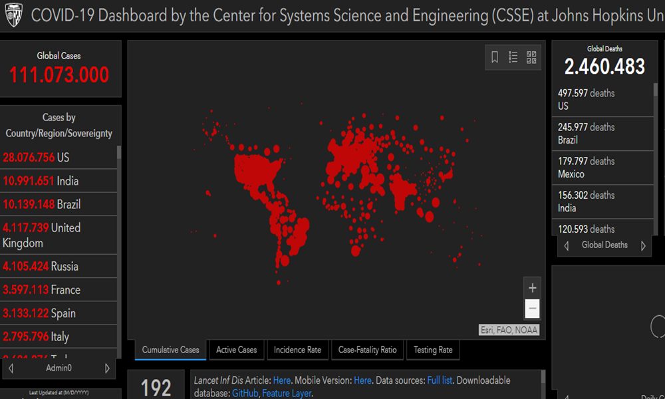This screenshot has width=665, height=399.
Task: Go to next Admin0 list view
Action: click(x=108, y=368)
